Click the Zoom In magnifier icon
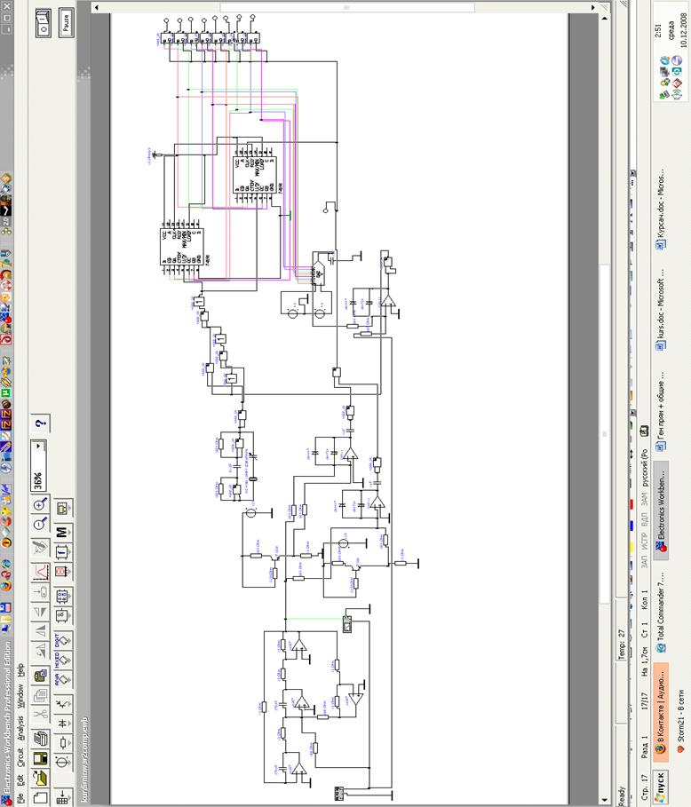 pos(39,504)
